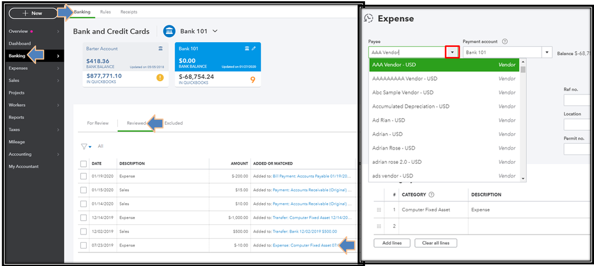Expand the Workers sidebar submenu
Screen dimensions: 594x266
point(58,105)
